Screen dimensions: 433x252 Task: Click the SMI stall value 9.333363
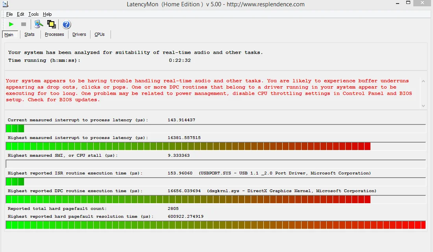pyautogui.click(x=179, y=155)
